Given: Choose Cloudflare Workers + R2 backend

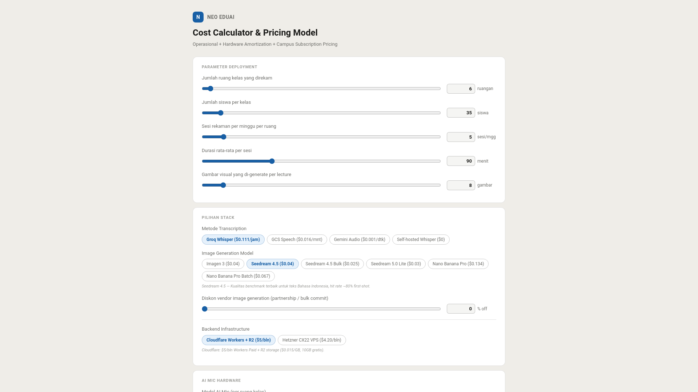Looking at the screenshot, I should coord(238,340).
